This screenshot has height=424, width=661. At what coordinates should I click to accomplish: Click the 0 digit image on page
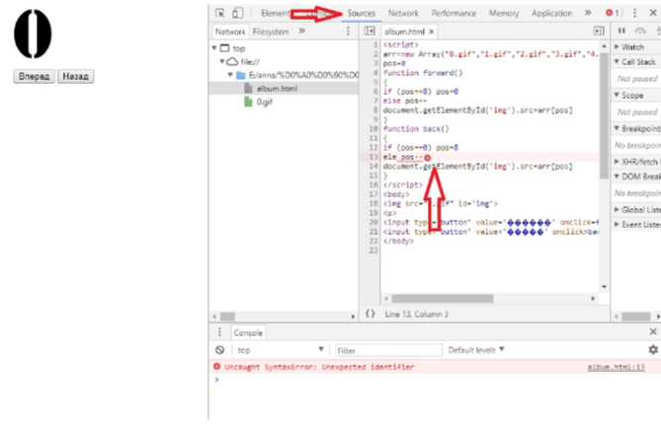click(x=33, y=34)
